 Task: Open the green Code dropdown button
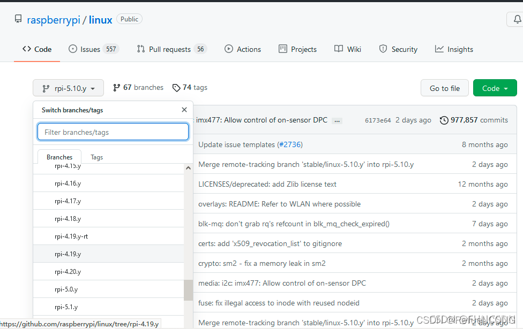(495, 88)
